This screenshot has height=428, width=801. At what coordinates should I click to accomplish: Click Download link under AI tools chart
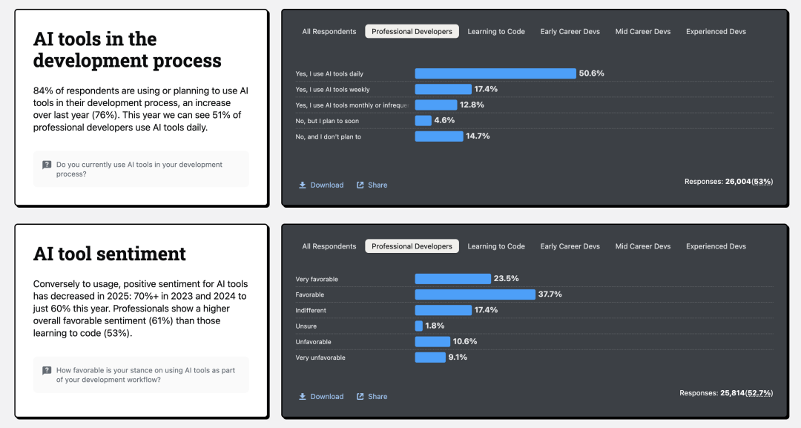pyautogui.click(x=326, y=185)
